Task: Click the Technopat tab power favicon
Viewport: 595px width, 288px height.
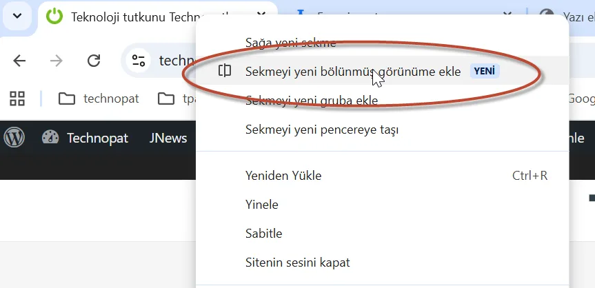Action: (x=55, y=17)
